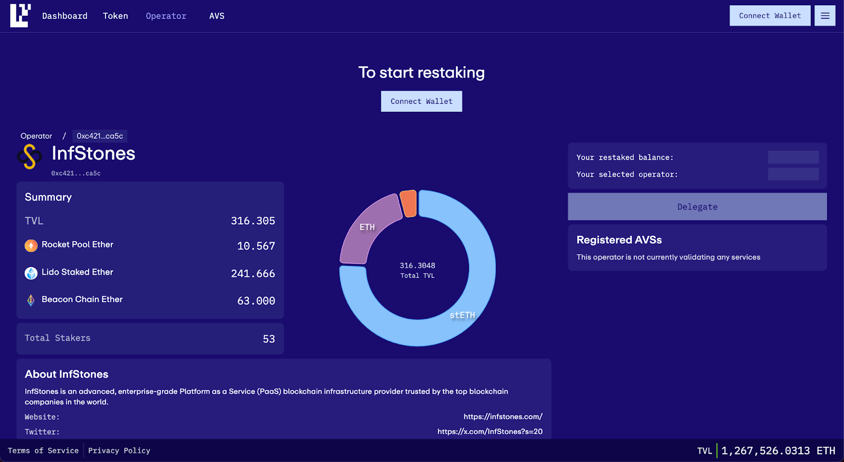Click the site logo in header

pos(21,15)
